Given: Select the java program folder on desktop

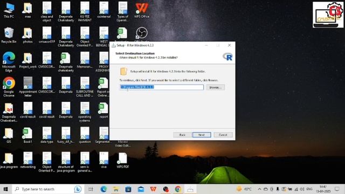Looking at the screenshot, I should (x=9, y=161).
